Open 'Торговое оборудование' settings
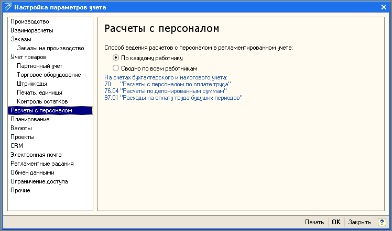 click(x=49, y=75)
